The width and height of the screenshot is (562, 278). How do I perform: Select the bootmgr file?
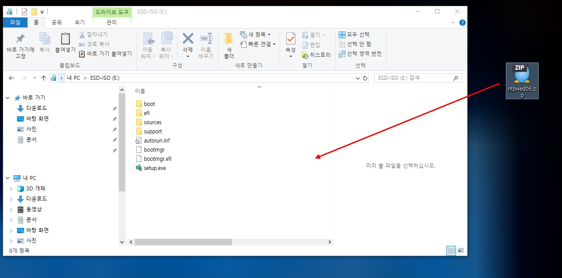pos(150,149)
